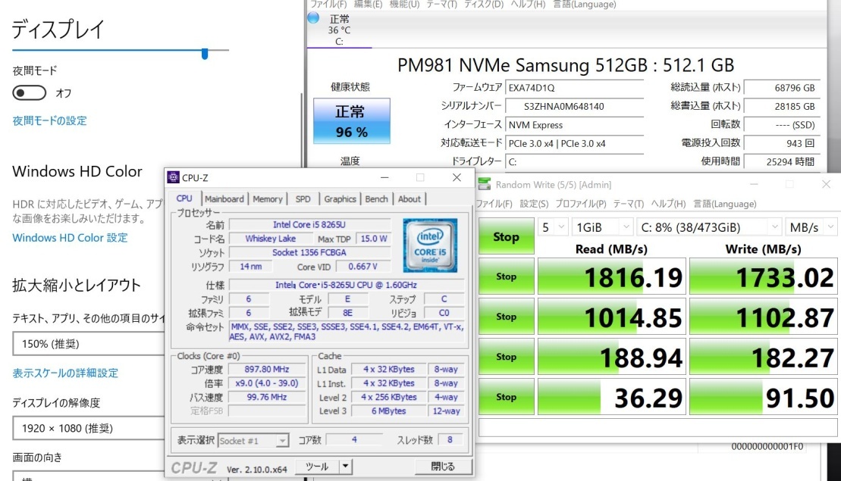Image resolution: width=841 pixels, height=481 pixels.
Task: Open 設定(S) menu in CrystalDiskMark
Action: coord(534,204)
